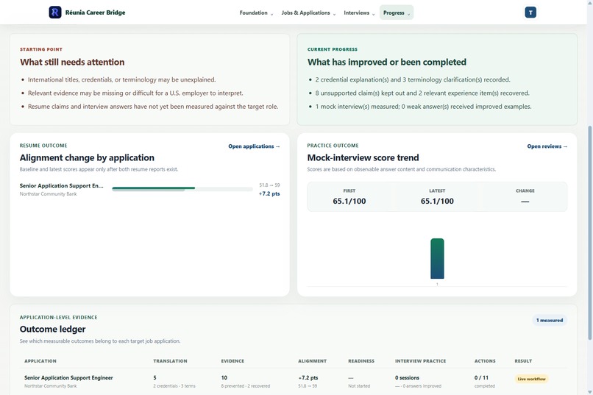Image resolution: width=593 pixels, height=395 pixels.
Task: Click the Evidence value 10 cell
Action: [x=246, y=382]
